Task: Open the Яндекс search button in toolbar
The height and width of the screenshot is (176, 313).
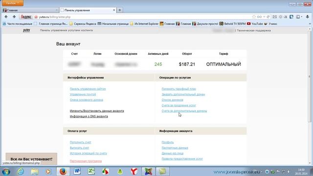Action: coord(26,17)
